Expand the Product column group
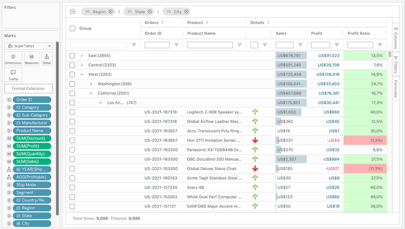The height and width of the screenshot is (229, 405). coord(207,23)
